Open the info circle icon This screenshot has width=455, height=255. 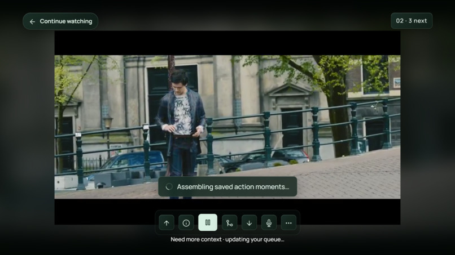tap(186, 223)
